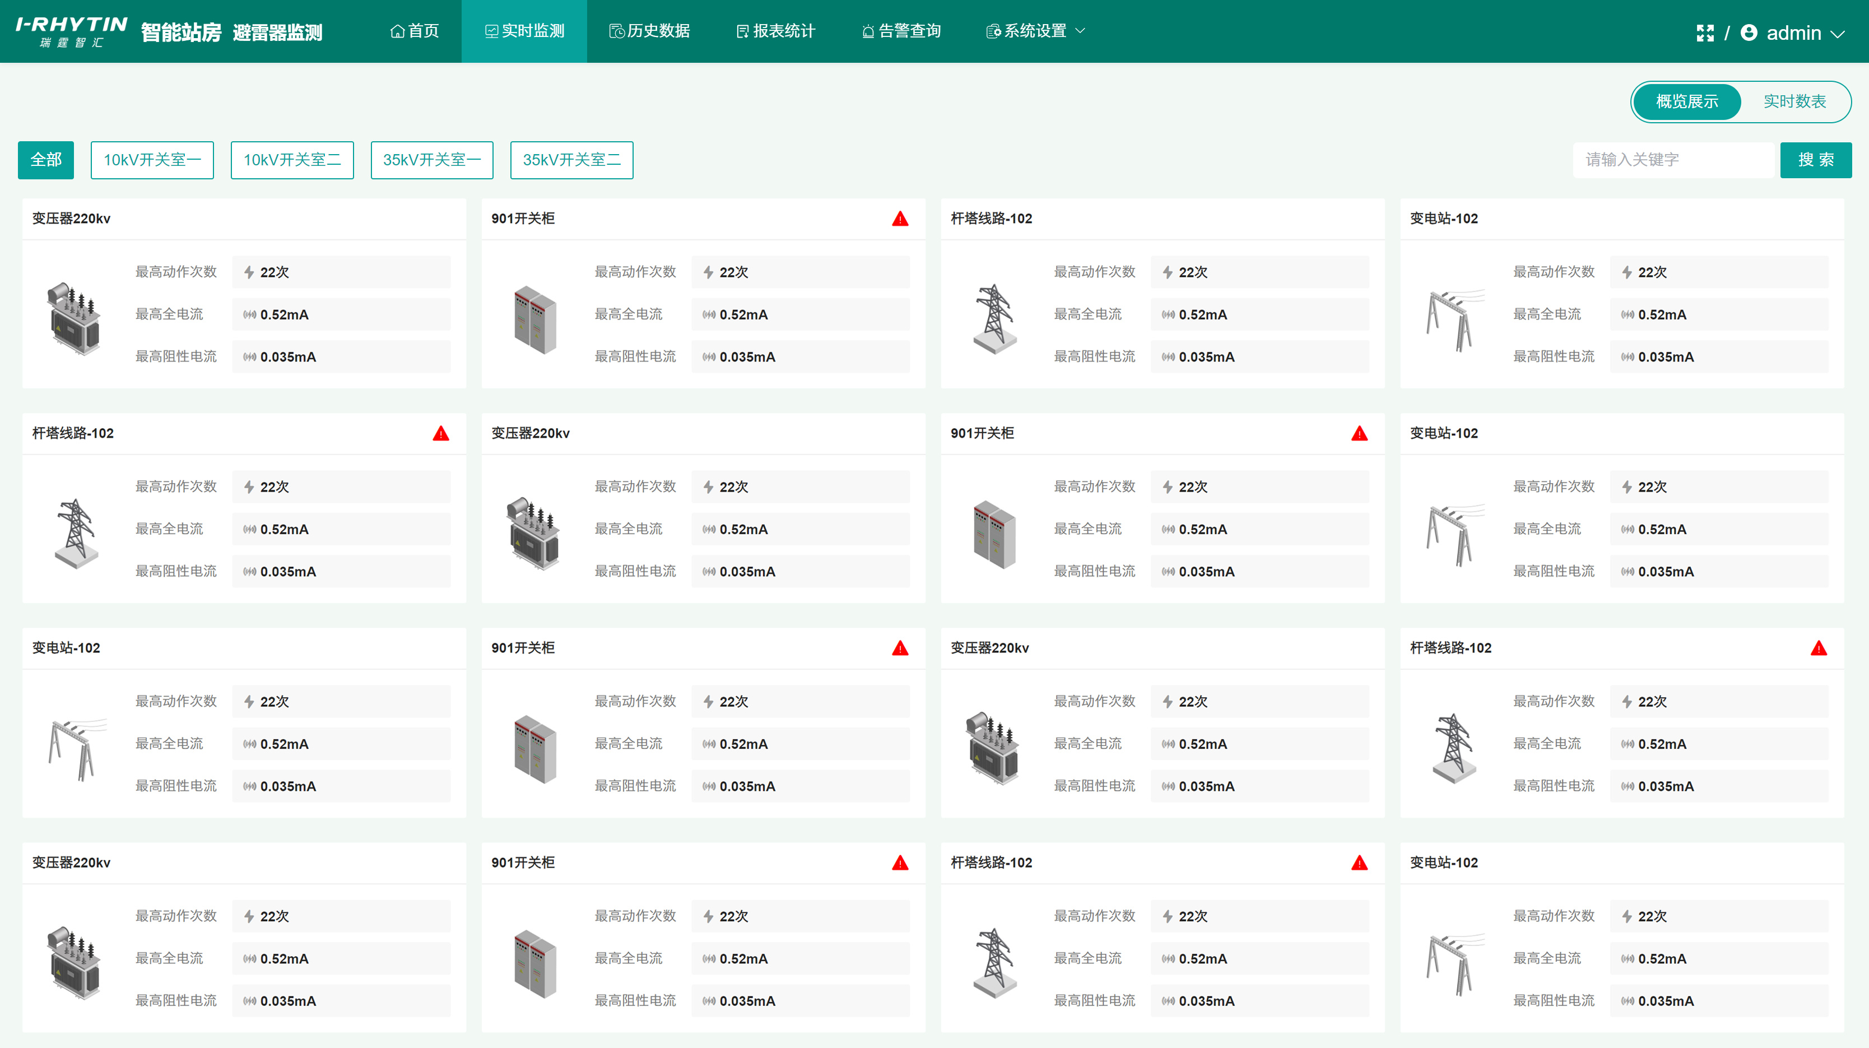Focus the 请输入关键字 search field

click(1673, 160)
